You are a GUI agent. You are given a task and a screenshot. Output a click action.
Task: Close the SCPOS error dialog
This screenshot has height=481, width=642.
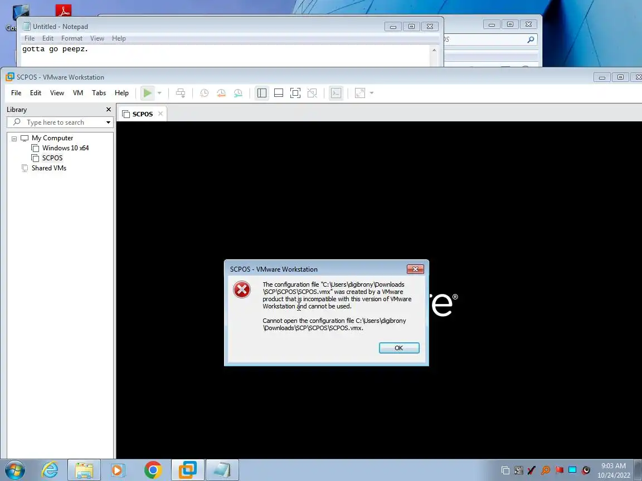[415, 269]
